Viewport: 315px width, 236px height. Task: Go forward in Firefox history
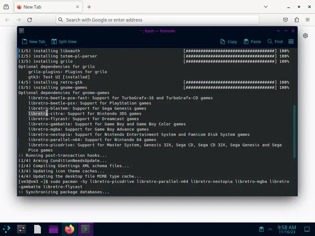click(18, 20)
